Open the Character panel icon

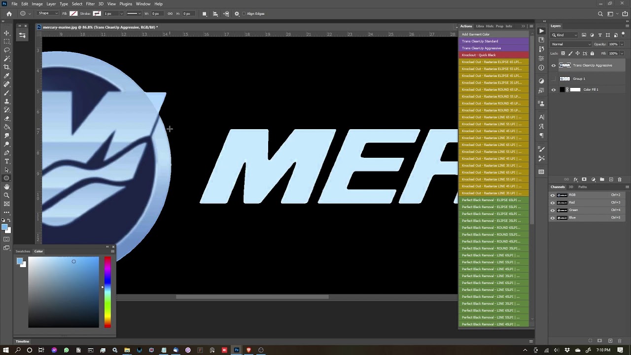(x=541, y=117)
